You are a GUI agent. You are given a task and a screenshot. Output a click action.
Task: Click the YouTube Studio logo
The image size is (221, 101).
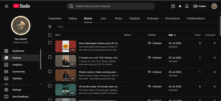tap(21, 6)
